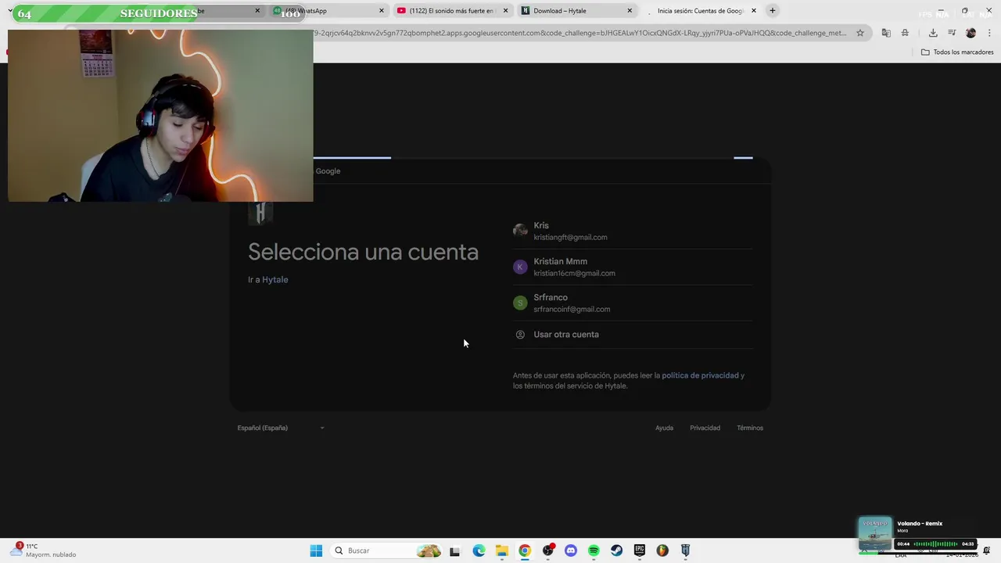1001x563 pixels.
Task: Open the política de privacidad link
Action: (700, 375)
